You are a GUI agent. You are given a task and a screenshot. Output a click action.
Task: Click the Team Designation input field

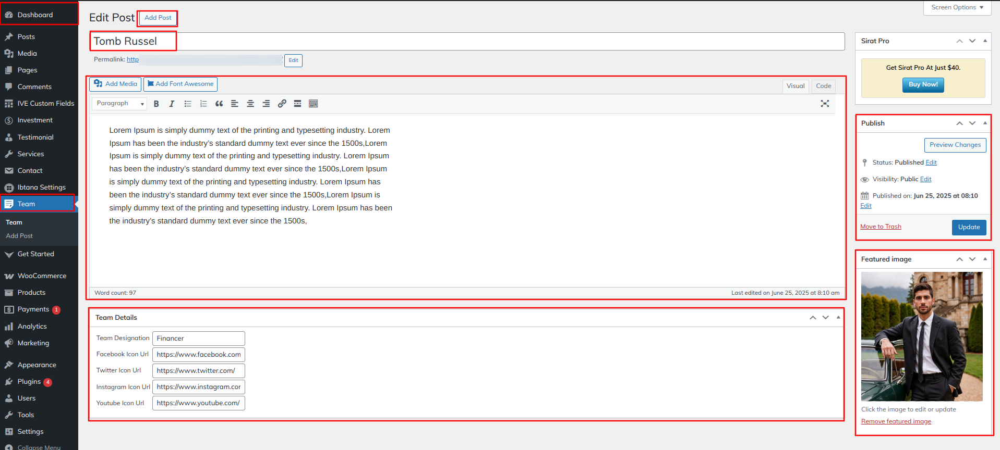point(198,339)
